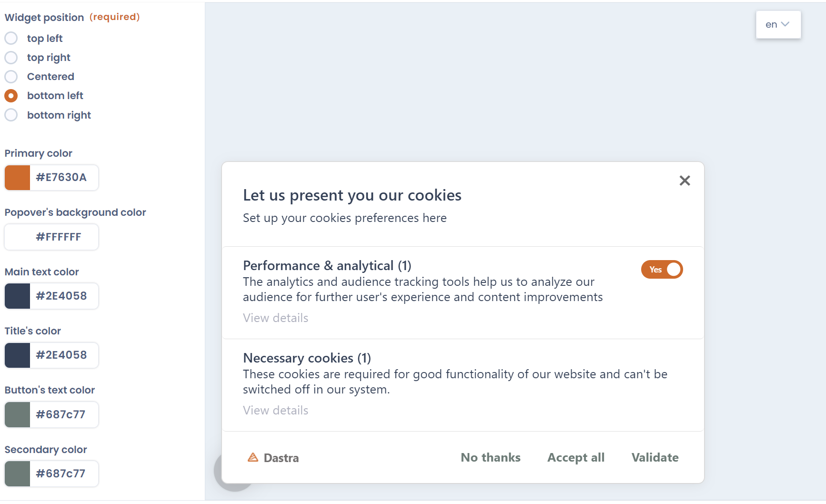Toggle off Performance & analytical cookies
The height and width of the screenshot is (504, 826).
tap(662, 269)
